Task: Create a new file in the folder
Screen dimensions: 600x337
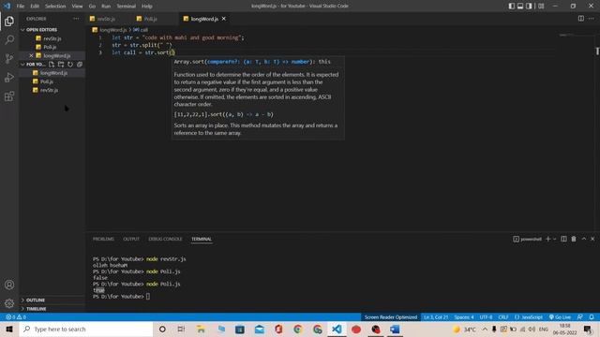Action: 52,65
